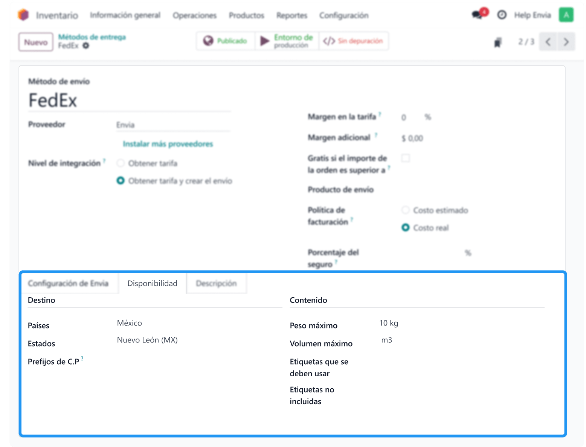Image resolution: width=586 pixels, height=447 pixels.
Task: Select Costo real radio option
Action: point(405,228)
